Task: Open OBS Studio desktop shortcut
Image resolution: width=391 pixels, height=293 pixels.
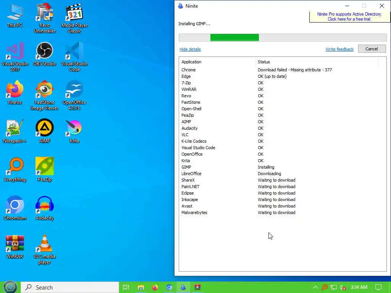Action: (x=44, y=54)
